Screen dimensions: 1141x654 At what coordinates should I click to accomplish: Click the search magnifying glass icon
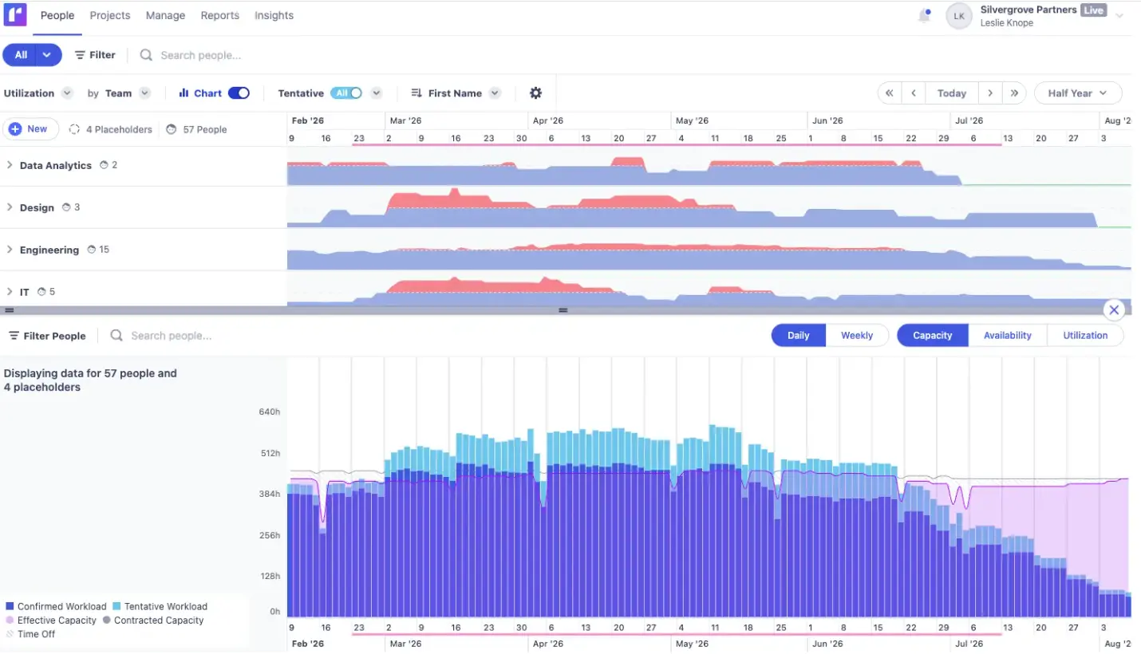(x=145, y=55)
